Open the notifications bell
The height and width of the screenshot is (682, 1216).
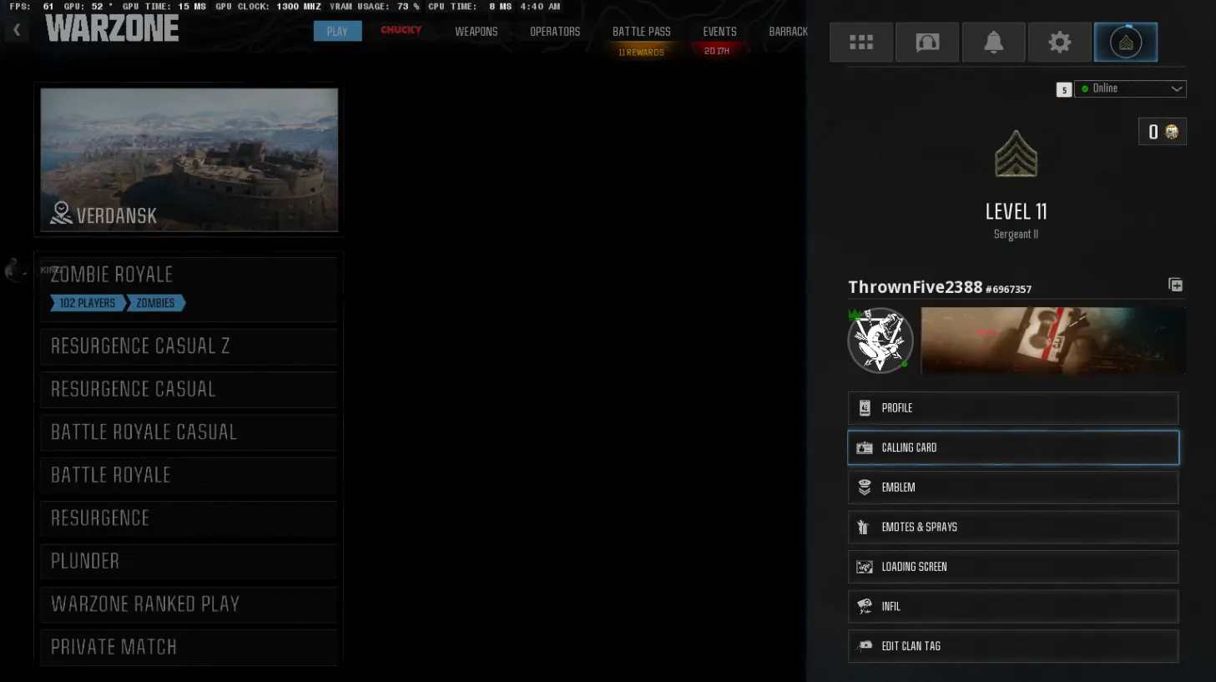pos(993,42)
